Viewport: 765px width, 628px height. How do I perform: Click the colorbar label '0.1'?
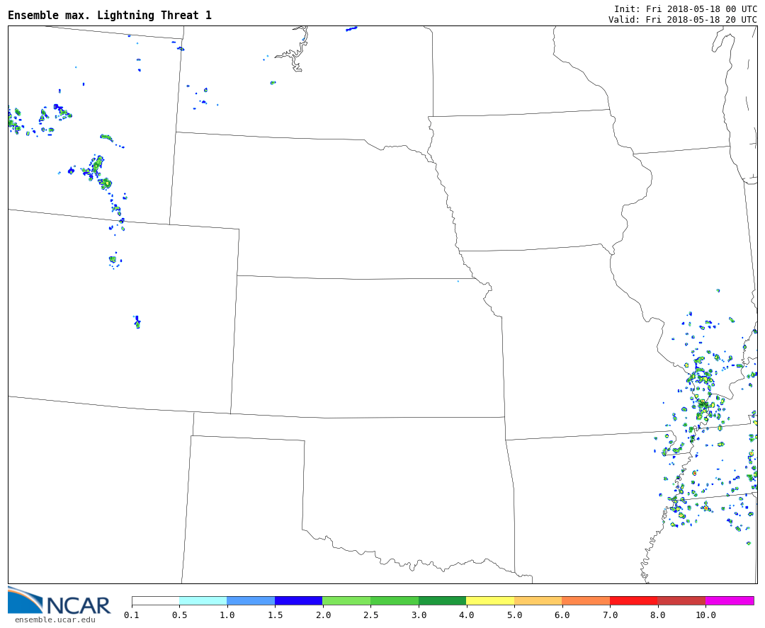132,615
